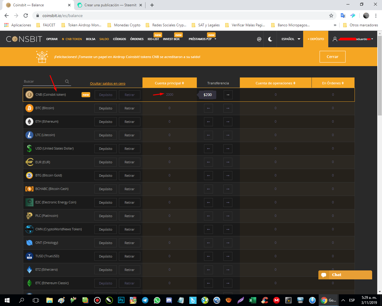Image resolution: width=382 pixels, height=306 pixels.
Task: Click left transfer arrow in EUR row
Action: 208,162
